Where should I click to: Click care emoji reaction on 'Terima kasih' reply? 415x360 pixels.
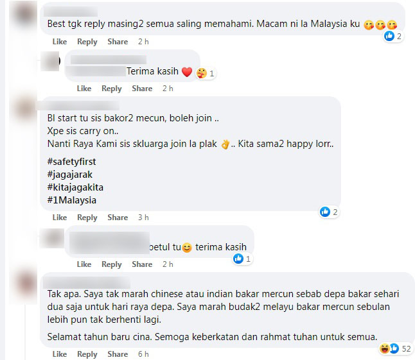pyautogui.click(x=202, y=73)
